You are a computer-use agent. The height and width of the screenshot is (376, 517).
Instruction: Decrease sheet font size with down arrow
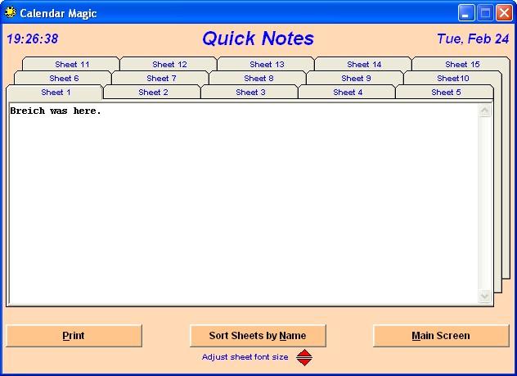pos(304,362)
